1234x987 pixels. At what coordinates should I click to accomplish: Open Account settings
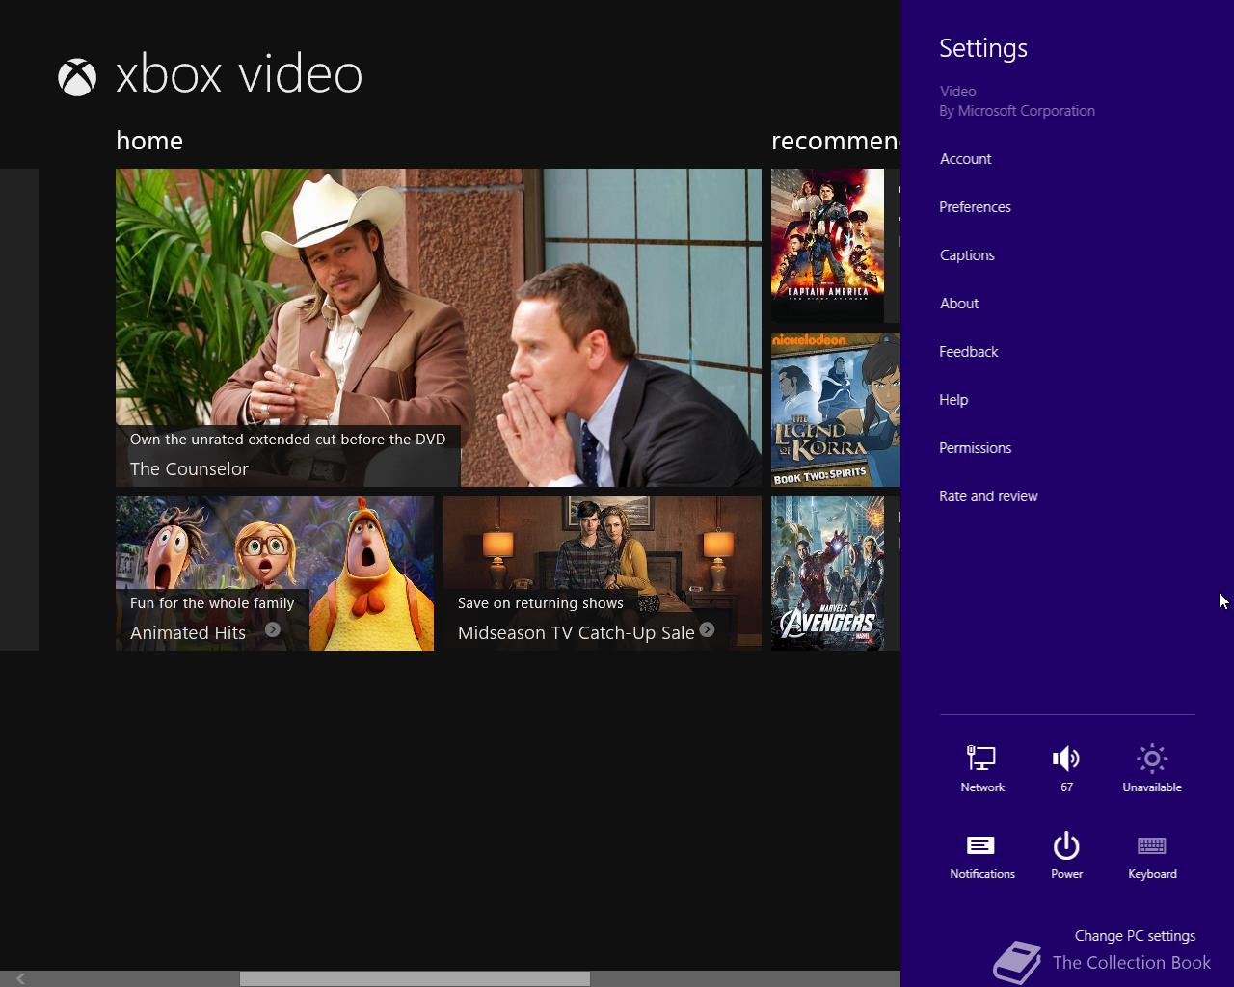[965, 159]
